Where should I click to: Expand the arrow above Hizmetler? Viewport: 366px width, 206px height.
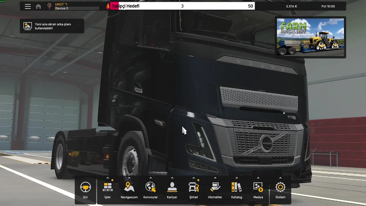coord(215,178)
